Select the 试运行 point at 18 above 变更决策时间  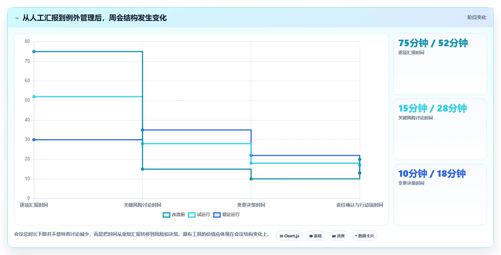click(x=251, y=163)
